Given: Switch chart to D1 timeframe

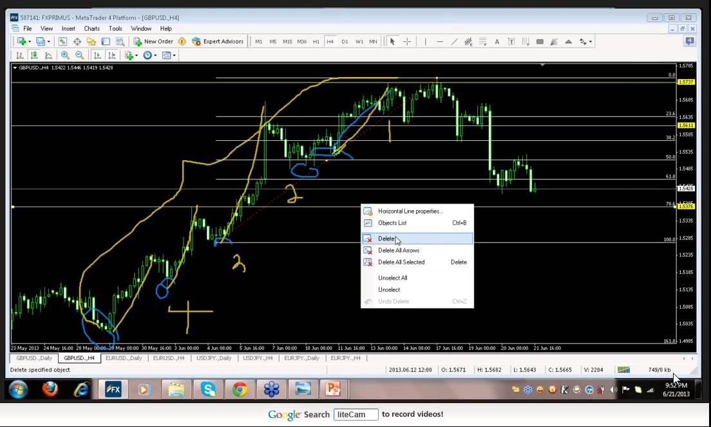Looking at the screenshot, I should pos(345,41).
